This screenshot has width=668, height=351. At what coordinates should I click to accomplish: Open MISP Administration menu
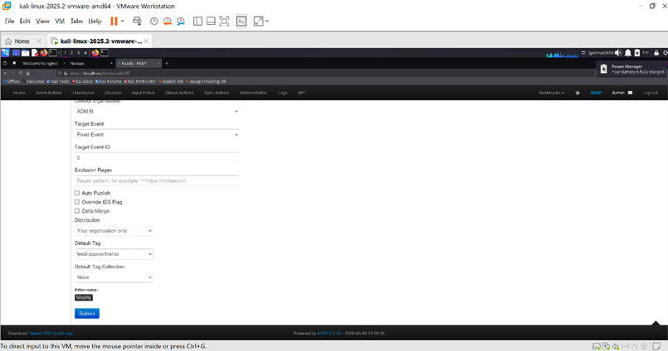coord(253,93)
